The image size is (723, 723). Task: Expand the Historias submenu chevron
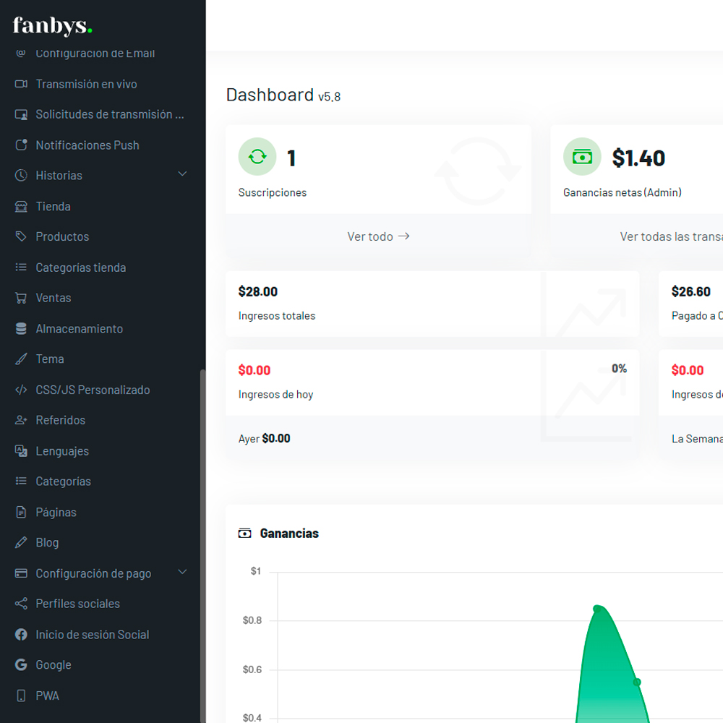182,174
